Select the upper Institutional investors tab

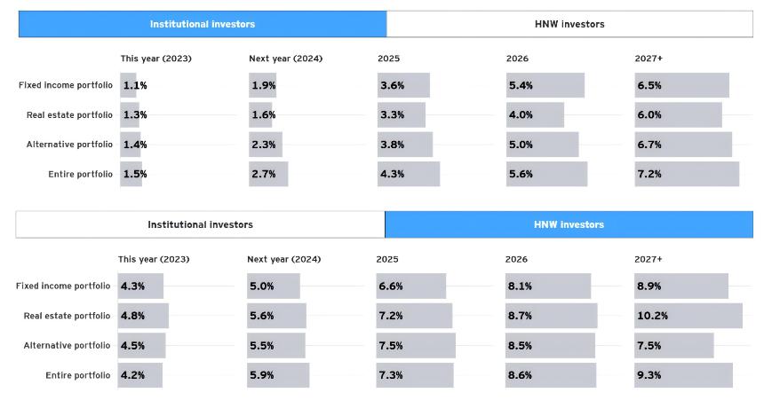[203, 24]
